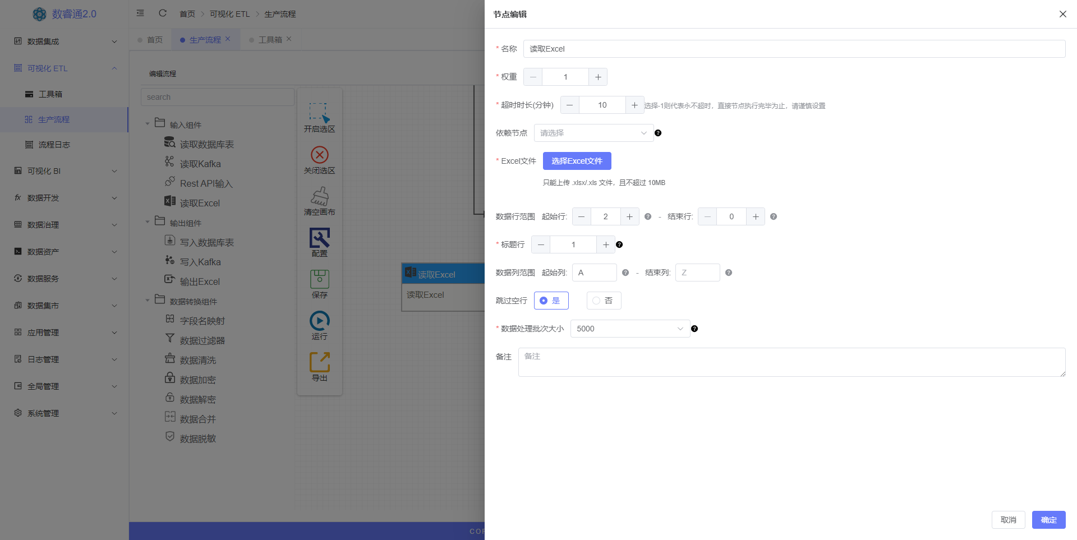Open the 依赖节点 dropdown
The width and height of the screenshot is (1077, 540).
coord(593,133)
